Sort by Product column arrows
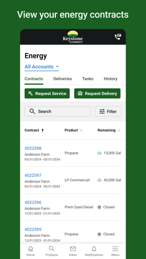This screenshot has width=146, height=259. (81, 130)
